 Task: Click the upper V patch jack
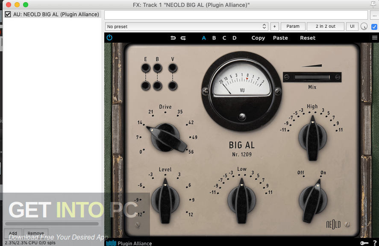[173, 68]
